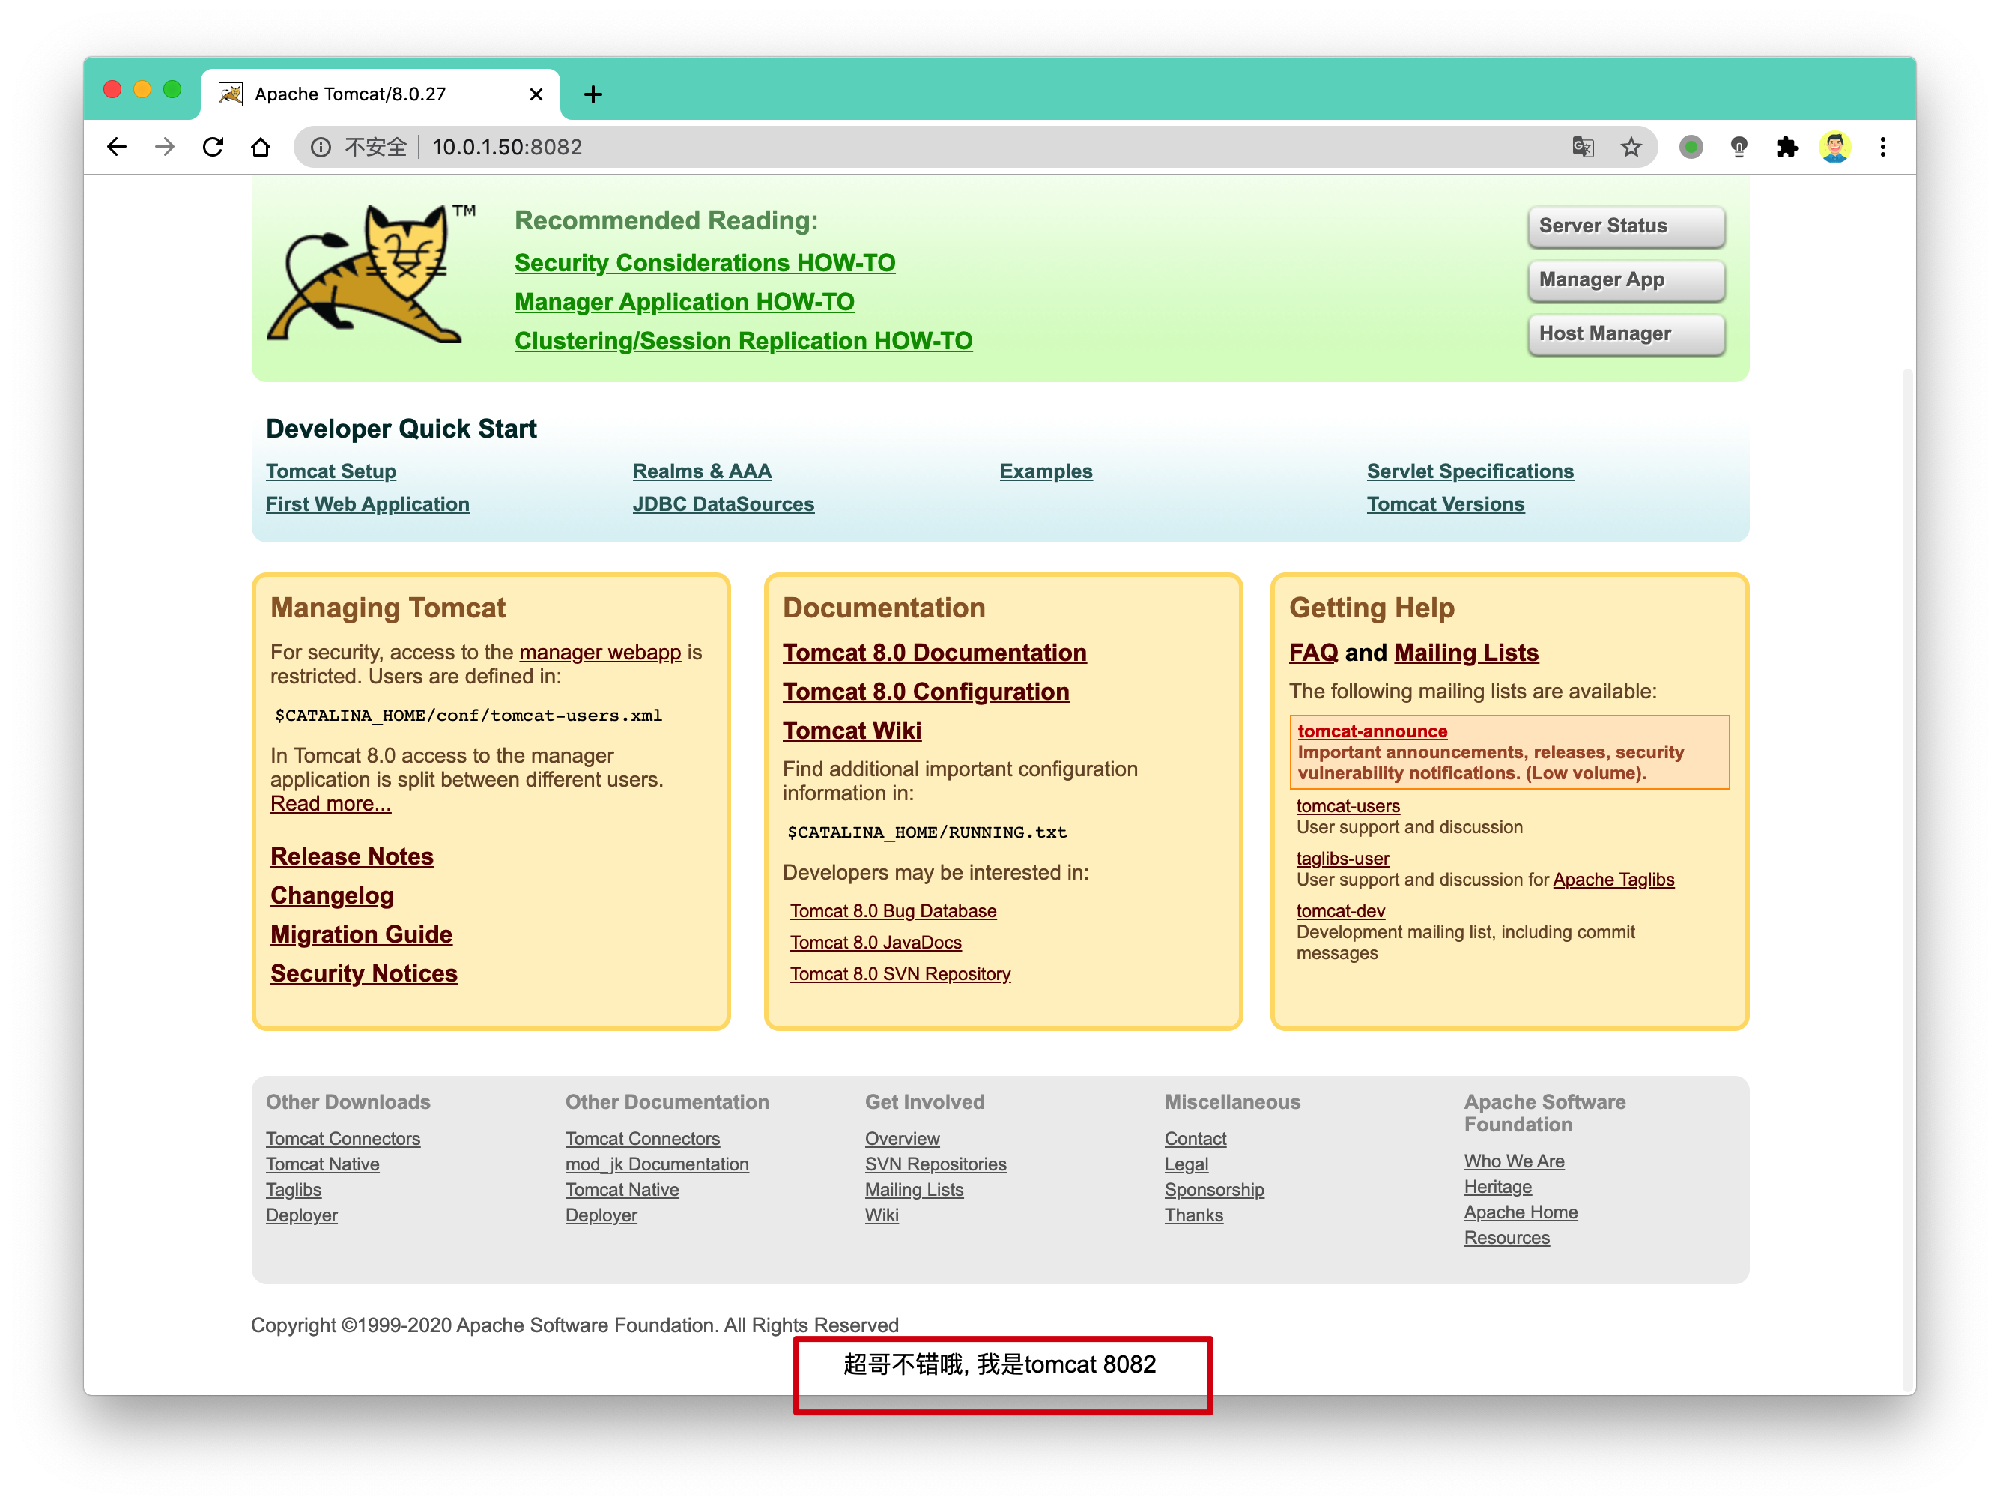View site info via the not-secure icon

point(320,147)
